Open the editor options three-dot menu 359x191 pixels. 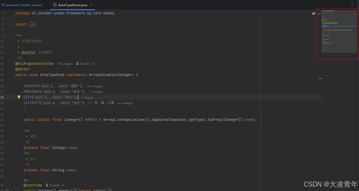point(352,5)
